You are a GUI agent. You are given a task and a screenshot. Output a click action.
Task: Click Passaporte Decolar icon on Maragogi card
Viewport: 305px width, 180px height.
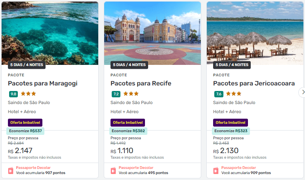[11, 171]
